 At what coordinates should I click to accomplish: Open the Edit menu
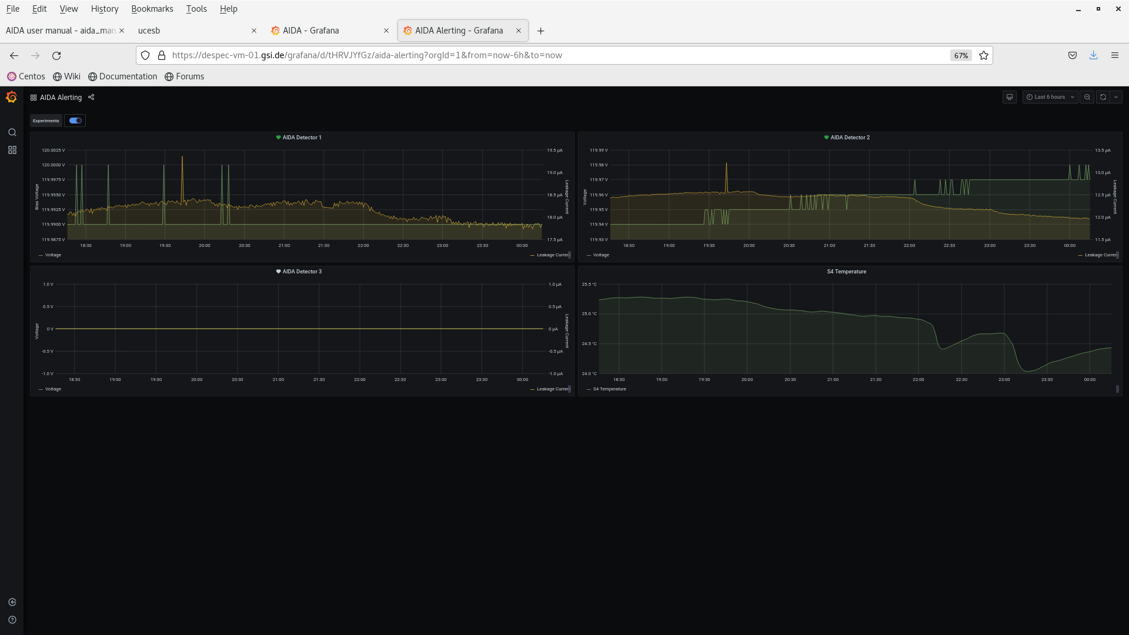(x=39, y=9)
